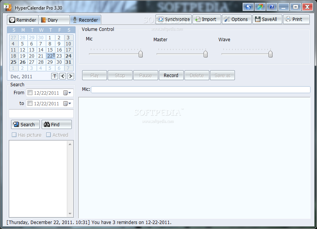Click SaveAll to save everything
This screenshot has width=317, height=229.
(x=267, y=19)
